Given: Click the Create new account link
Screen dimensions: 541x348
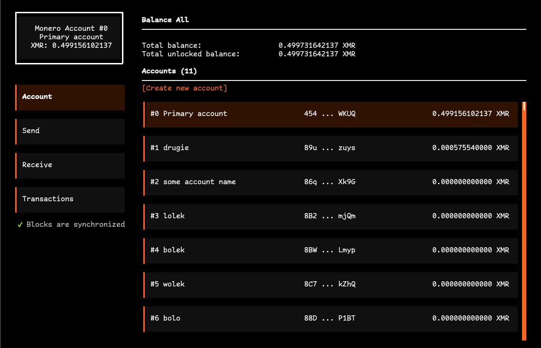Looking at the screenshot, I should click(x=185, y=88).
